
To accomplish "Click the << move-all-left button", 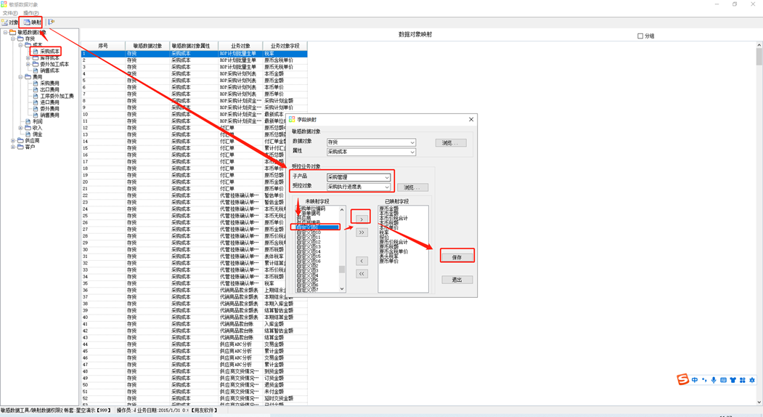I will pos(361,275).
